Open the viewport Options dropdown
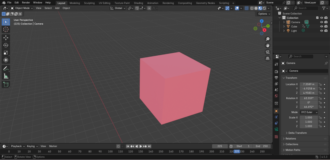330x160 pixels. click(264, 14)
